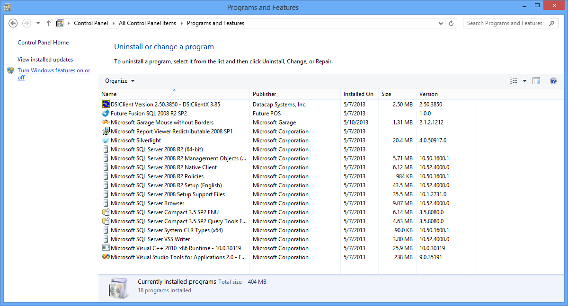Click the Mouse without Borders program icon

tap(106, 122)
